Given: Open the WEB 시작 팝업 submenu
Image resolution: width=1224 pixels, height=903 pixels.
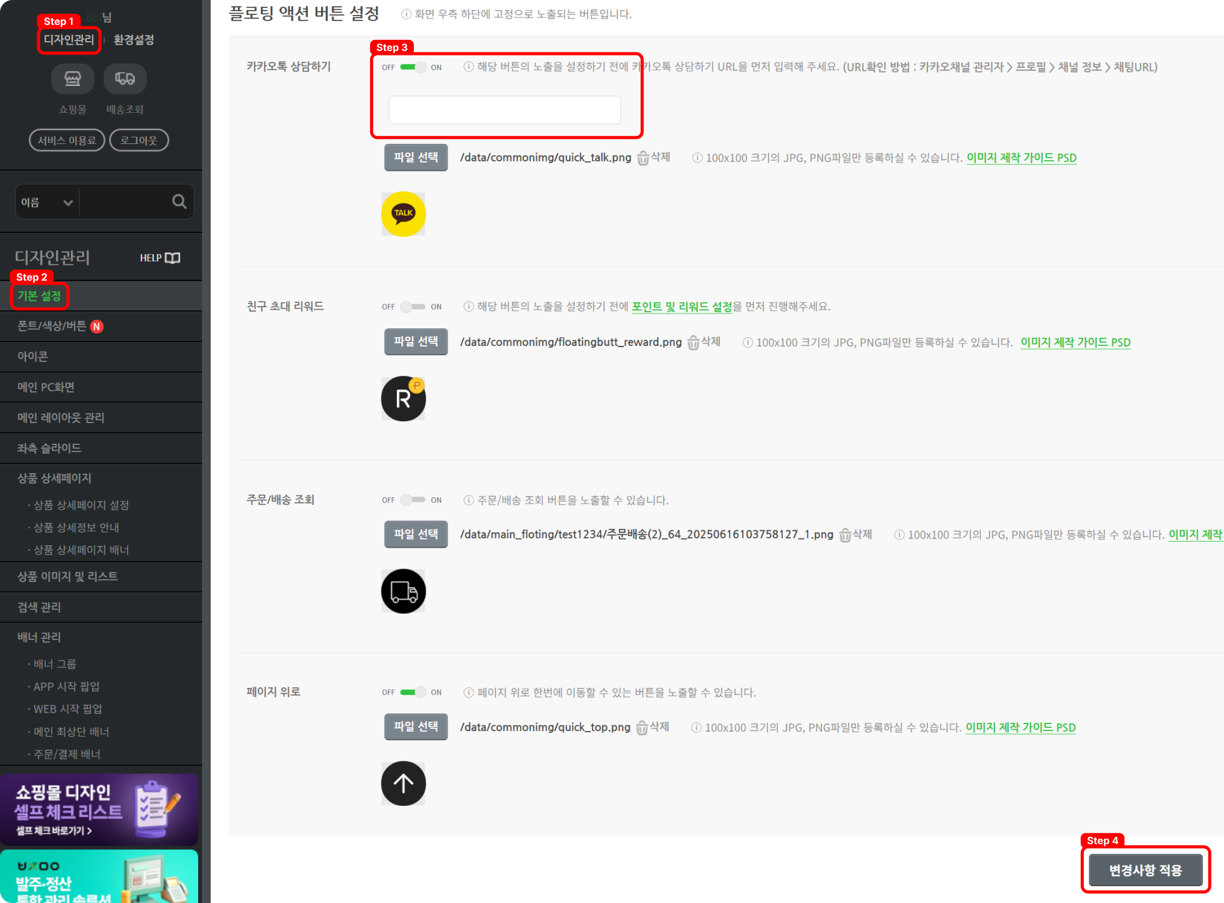Looking at the screenshot, I should pos(68,709).
